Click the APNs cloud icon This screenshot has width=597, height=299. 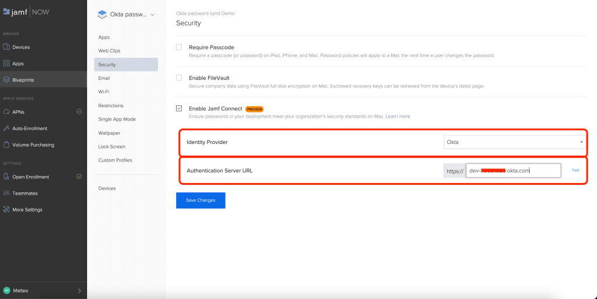[x=6, y=112]
